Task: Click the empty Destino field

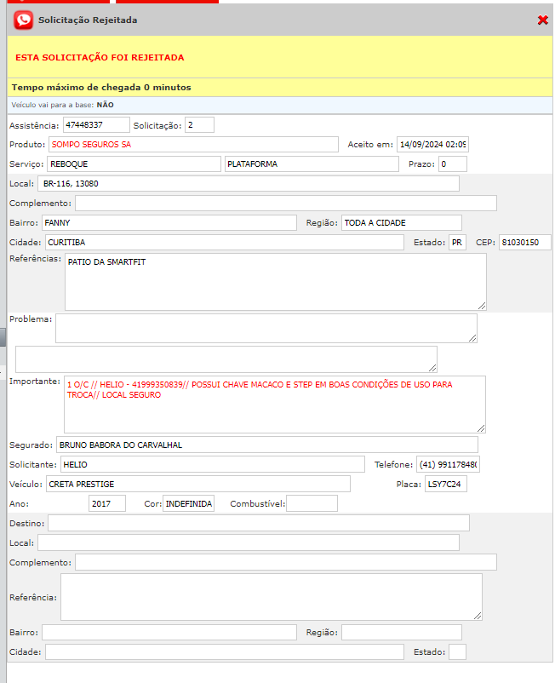Action: pos(258,522)
